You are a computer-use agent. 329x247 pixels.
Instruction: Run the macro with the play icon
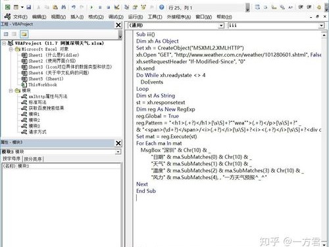pos(91,7)
